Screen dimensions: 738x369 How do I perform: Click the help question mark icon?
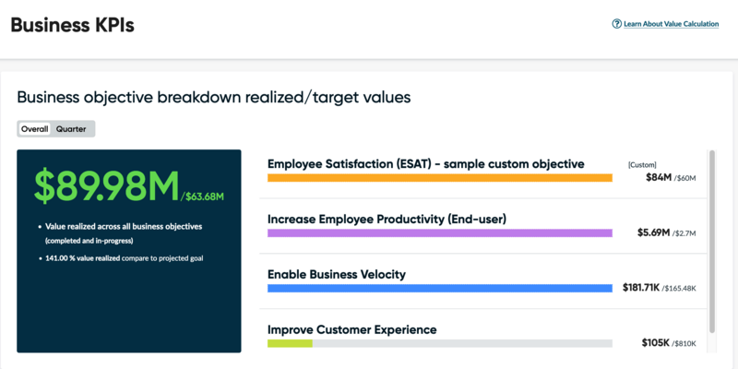(616, 24)
